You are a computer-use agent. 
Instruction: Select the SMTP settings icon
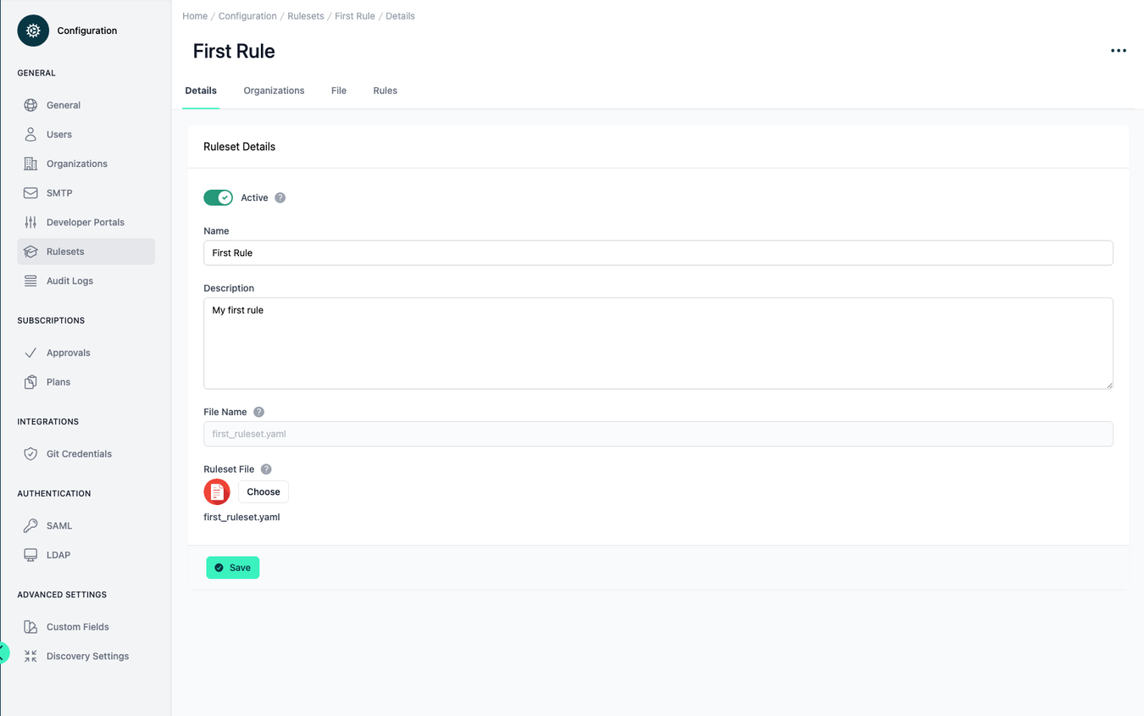[28, 192]
